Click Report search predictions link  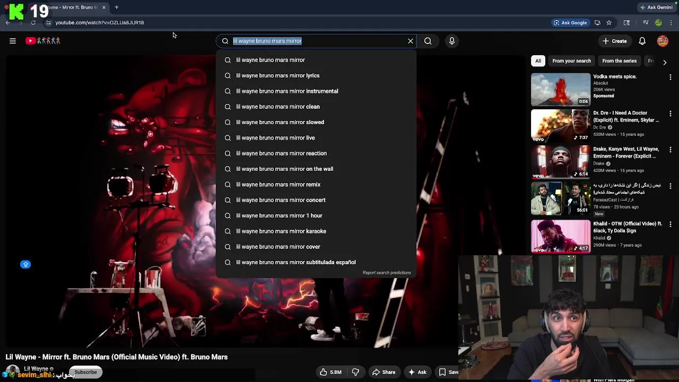[387, 273]
